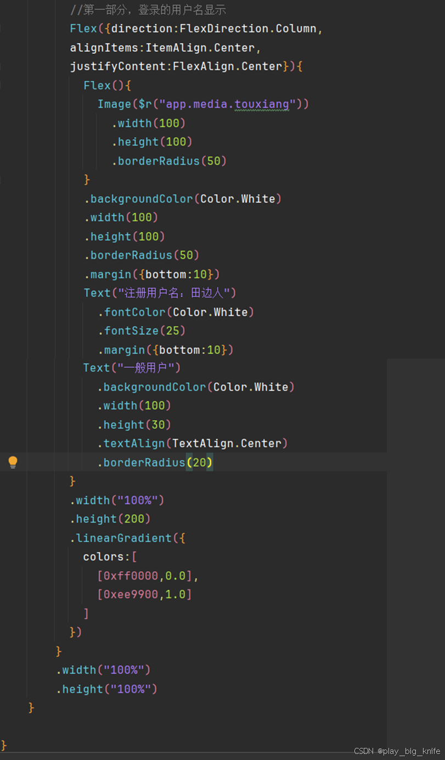Click the Text("注册用户名：田边人") line
Image resolution: width=445 pixels, height=760 pixels.
coord(160,293)
